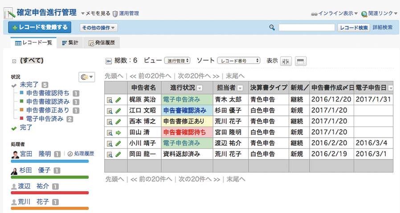The image size is (400, 213).
Task: Go to 末尾へ below the table
Action: [x=236, y=179]
